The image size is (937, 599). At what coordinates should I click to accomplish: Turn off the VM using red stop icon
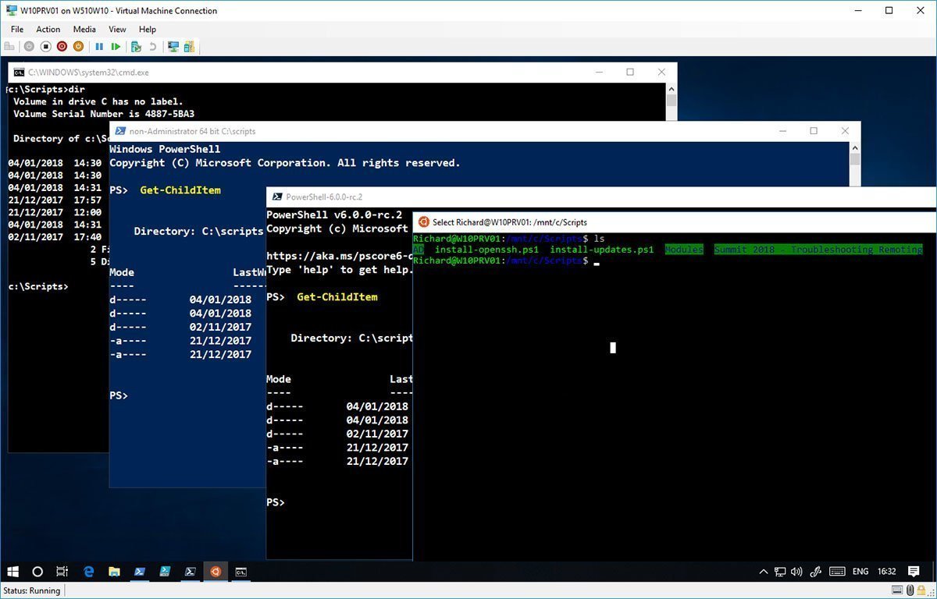tap(62, 46)
